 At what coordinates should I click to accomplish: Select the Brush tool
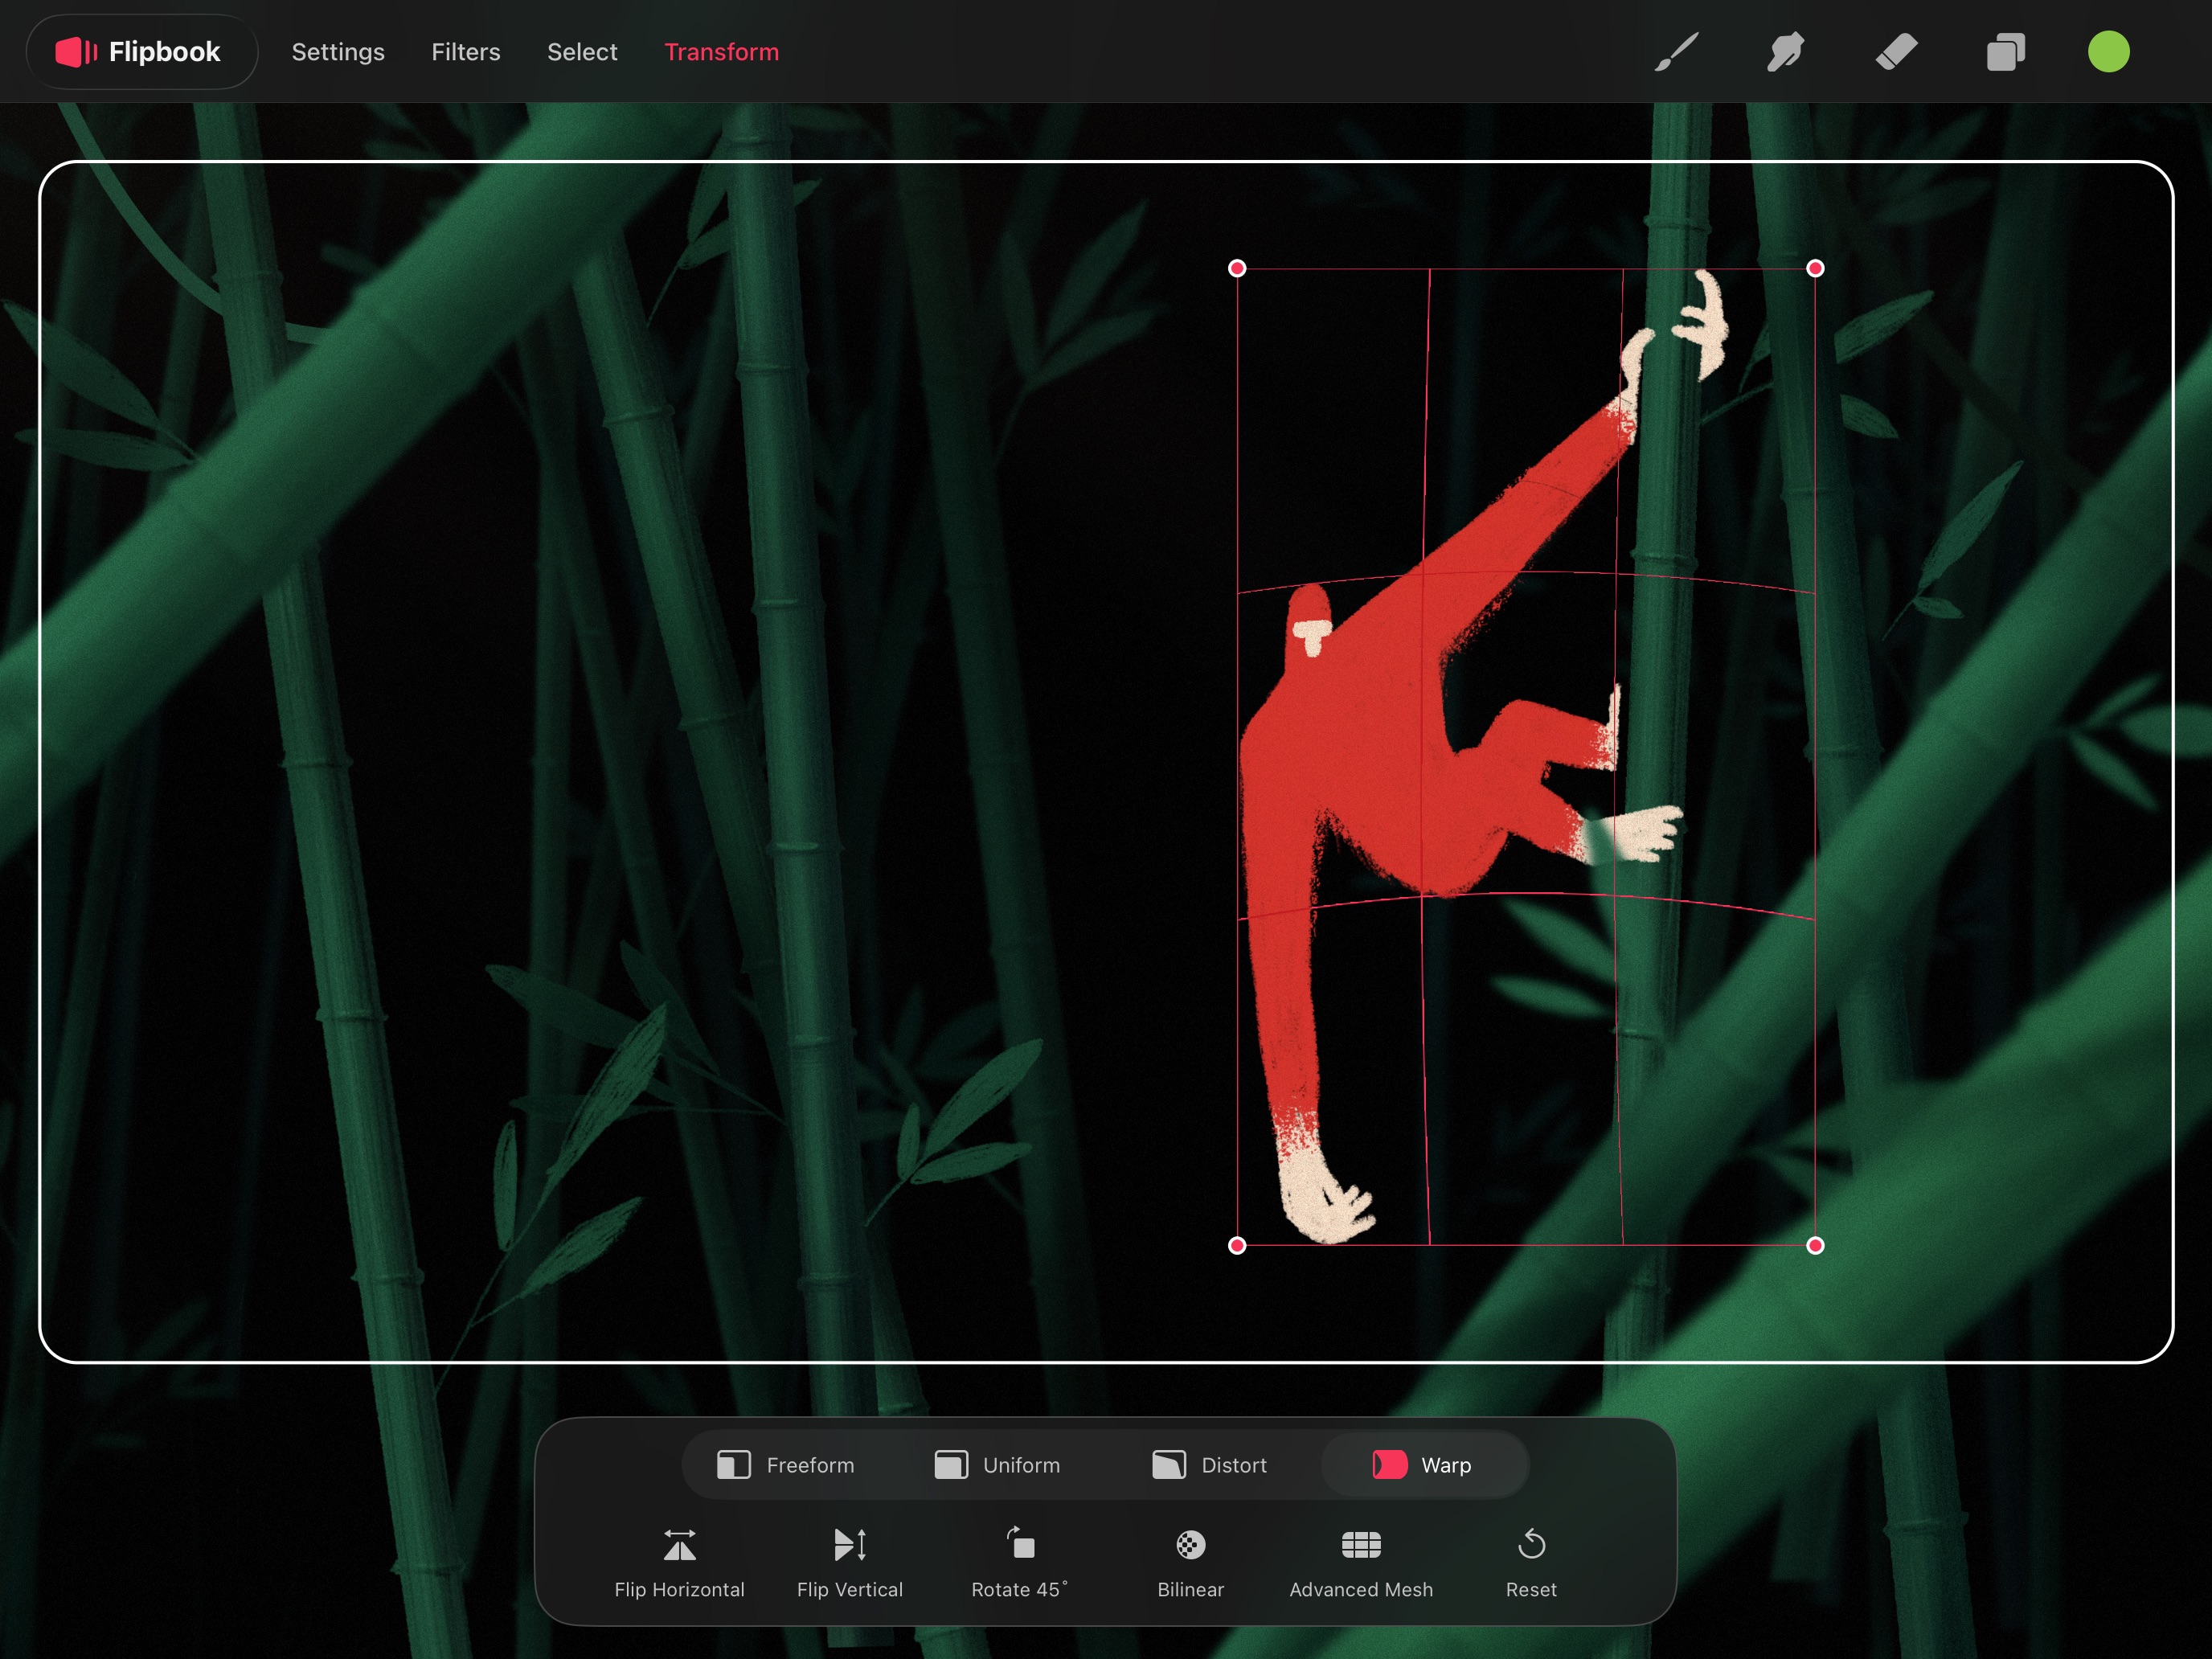[1676, 52]
